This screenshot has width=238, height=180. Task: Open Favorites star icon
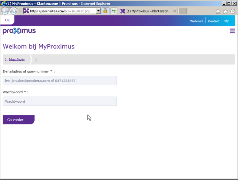click(x=225, y=12)
